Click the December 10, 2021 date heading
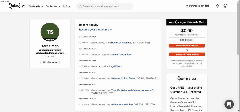240x112 pixels. (x=87, y=37)
